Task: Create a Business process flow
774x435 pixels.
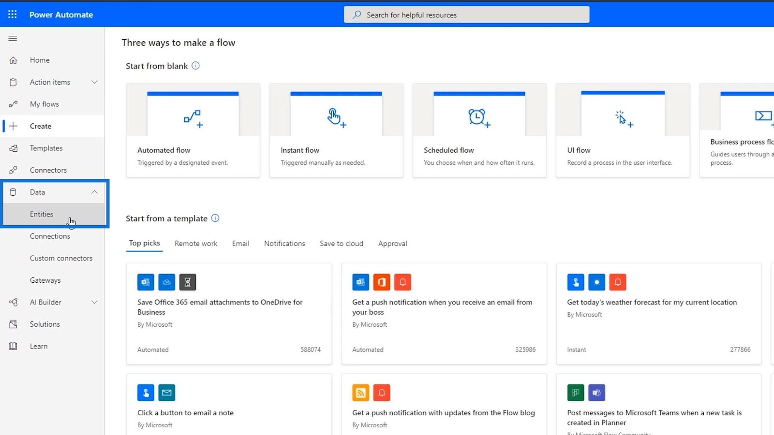Action: (x=737, y=130)
